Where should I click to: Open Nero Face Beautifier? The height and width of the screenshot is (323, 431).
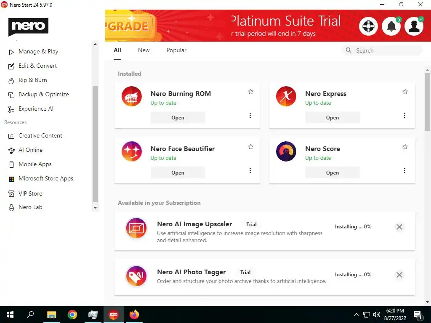pos(178,173)
